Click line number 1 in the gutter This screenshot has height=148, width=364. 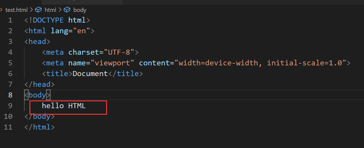tap(10, 20)
